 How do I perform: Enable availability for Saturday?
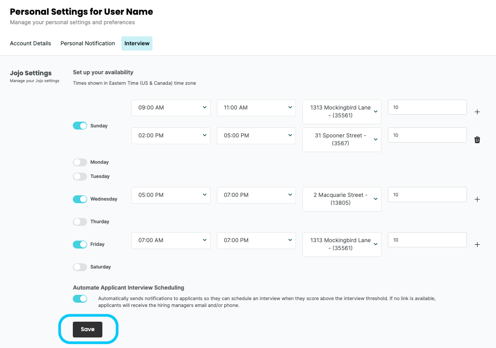point(80,267)
